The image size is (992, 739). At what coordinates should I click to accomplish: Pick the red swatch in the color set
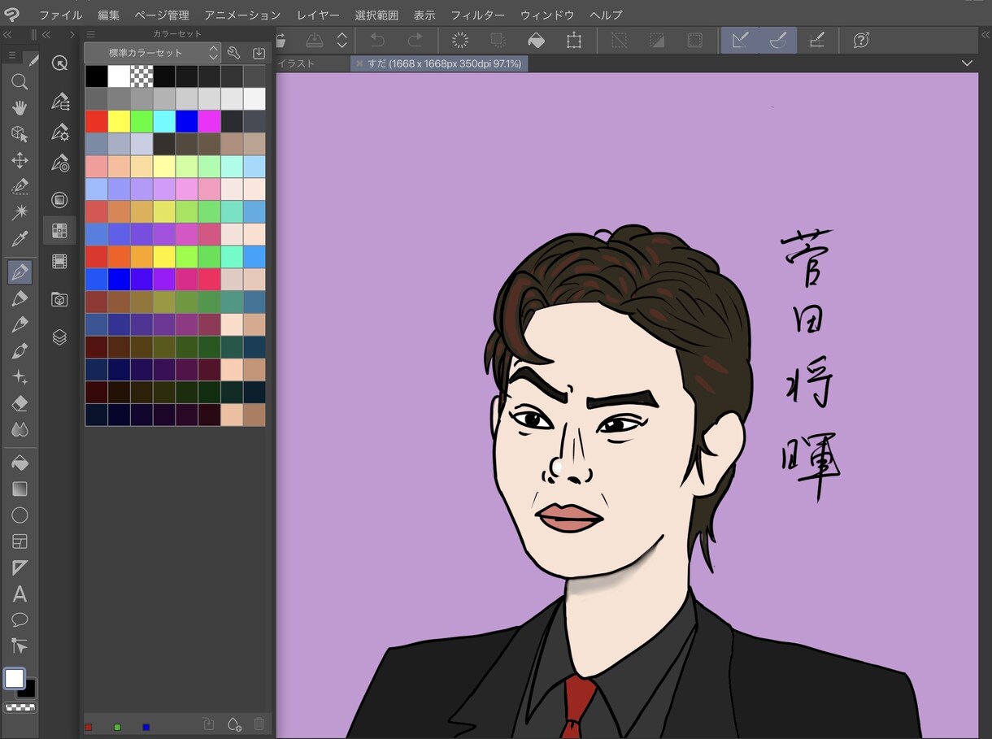click(96, 121)
